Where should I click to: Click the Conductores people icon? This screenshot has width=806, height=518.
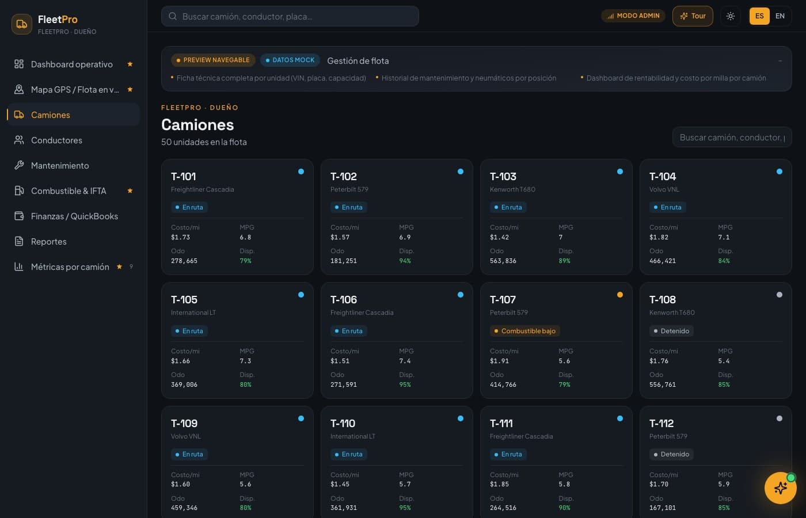tap(19, 140)
